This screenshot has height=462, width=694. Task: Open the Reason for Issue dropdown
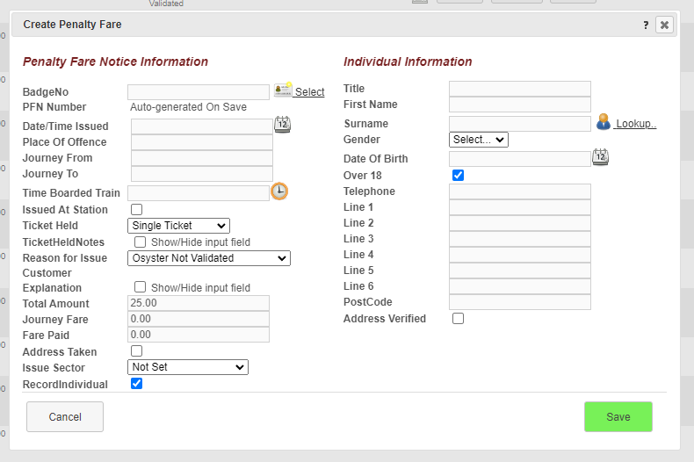(x=208, y=258)
